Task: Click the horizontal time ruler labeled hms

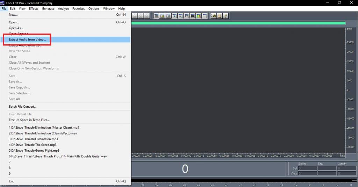Action: point(238,156)
